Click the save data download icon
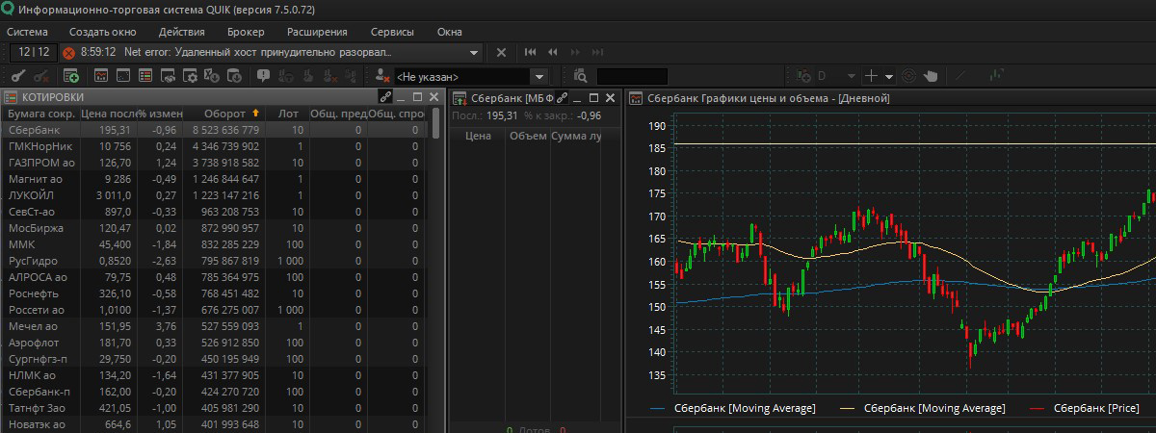This screenshot has height=433, width=1156. pos(235,76)
